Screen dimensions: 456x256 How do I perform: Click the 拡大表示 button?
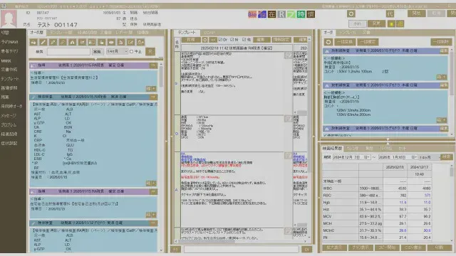tap(334, 247)
